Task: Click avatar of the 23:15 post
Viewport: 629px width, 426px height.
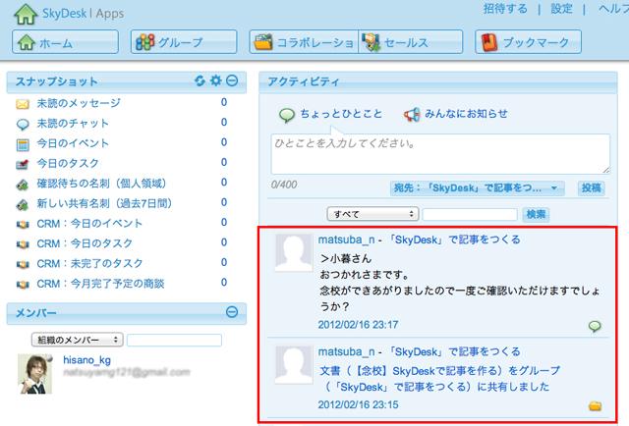Action: [294, 365]
